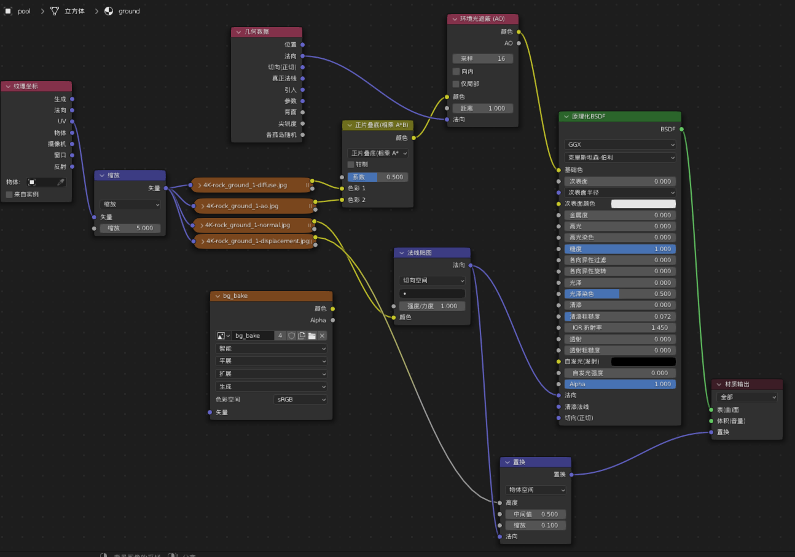Enable 仅局部 checkbox in AO node
Image resolution: width=795 pixels, height=557 pixels.
(456, 84)
